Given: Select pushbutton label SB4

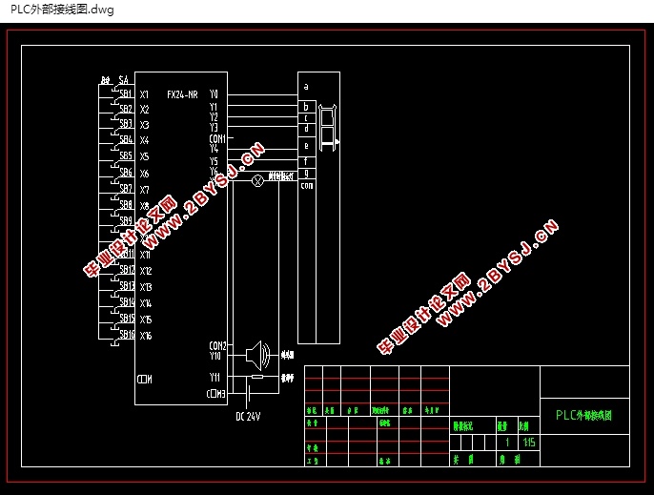Looking at the screenshot, I should click(126, 139).
